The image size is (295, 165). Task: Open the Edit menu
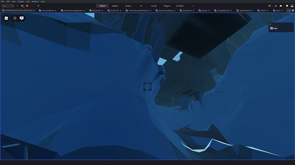[8, 2]
